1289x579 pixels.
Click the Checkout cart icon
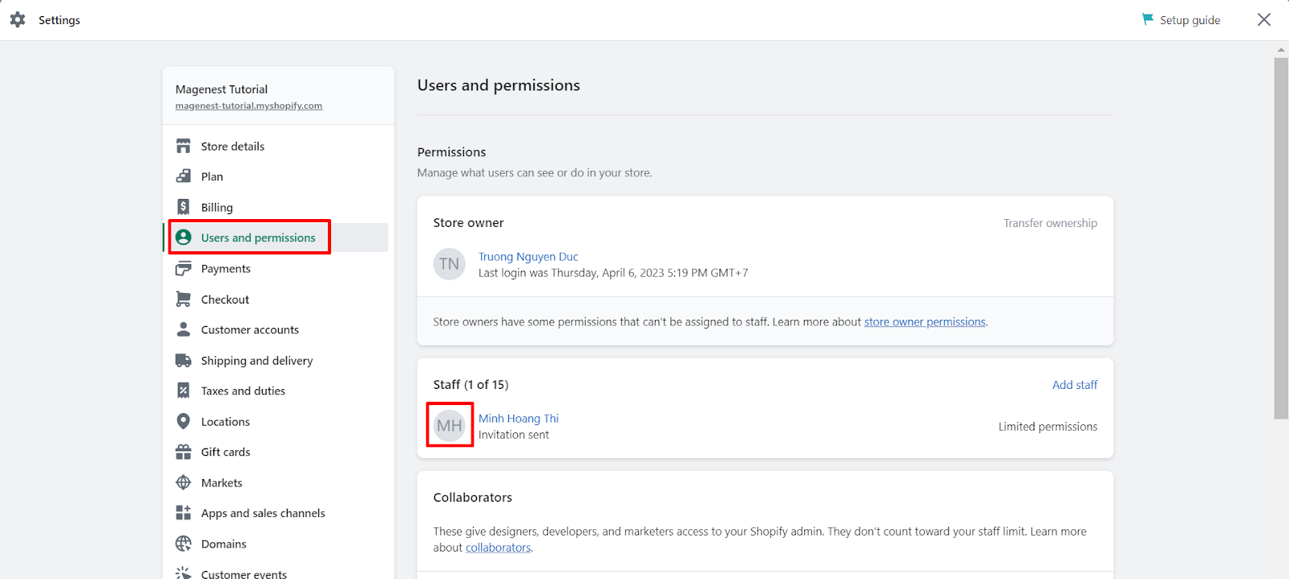(x=184, y=299)
